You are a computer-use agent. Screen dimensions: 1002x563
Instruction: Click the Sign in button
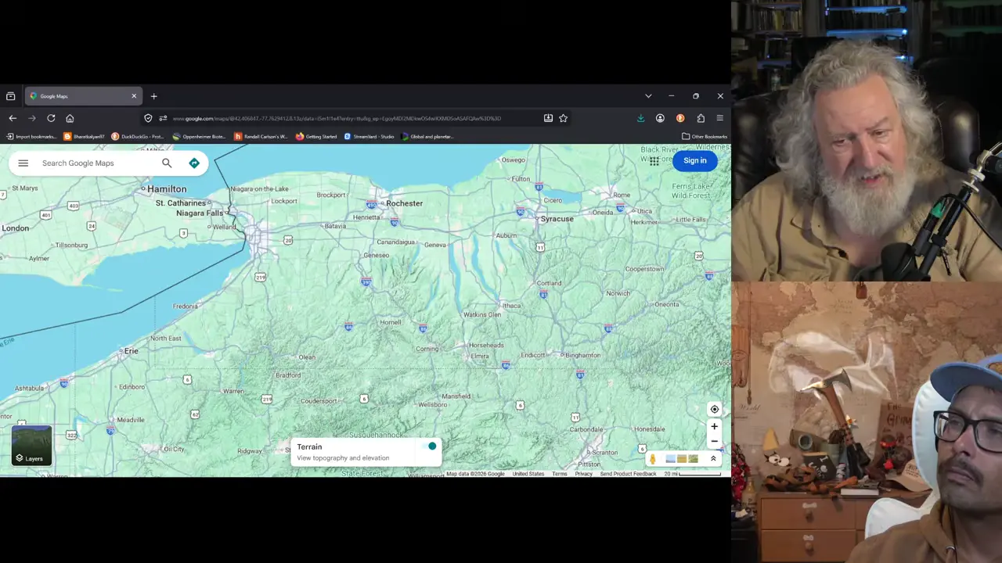(694, 160)
